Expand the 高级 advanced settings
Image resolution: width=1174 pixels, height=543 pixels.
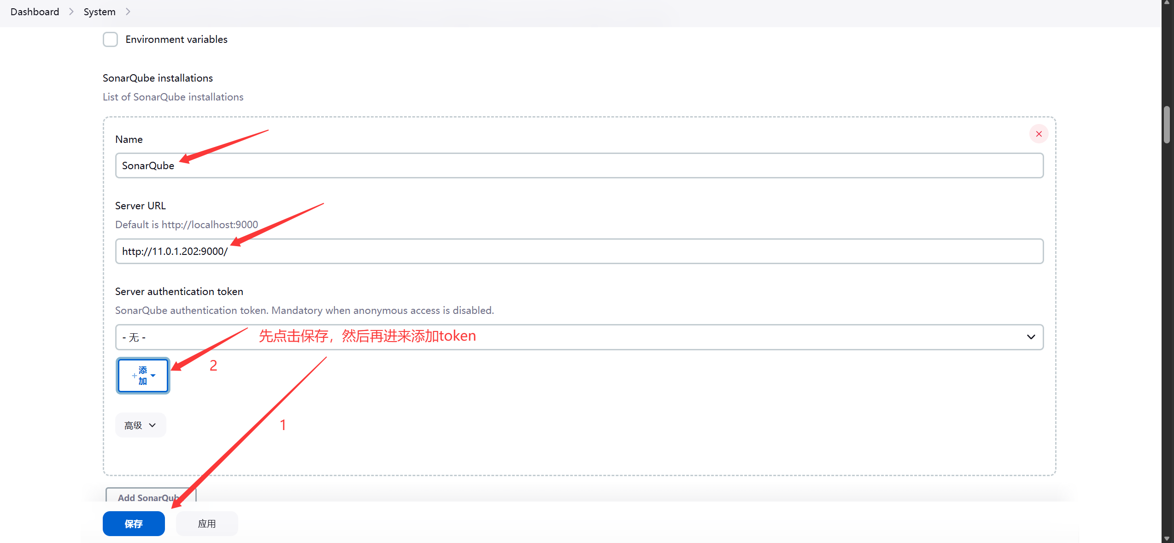[141, 425]
